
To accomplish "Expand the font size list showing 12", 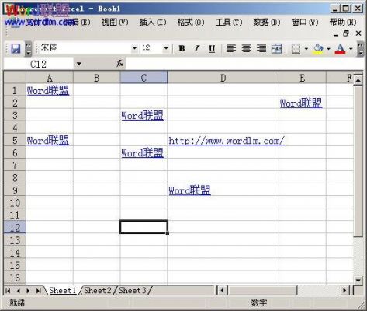I will click(166, 48).
